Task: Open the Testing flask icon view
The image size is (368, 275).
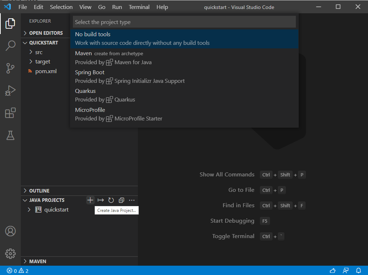Action: click(10, 135)
